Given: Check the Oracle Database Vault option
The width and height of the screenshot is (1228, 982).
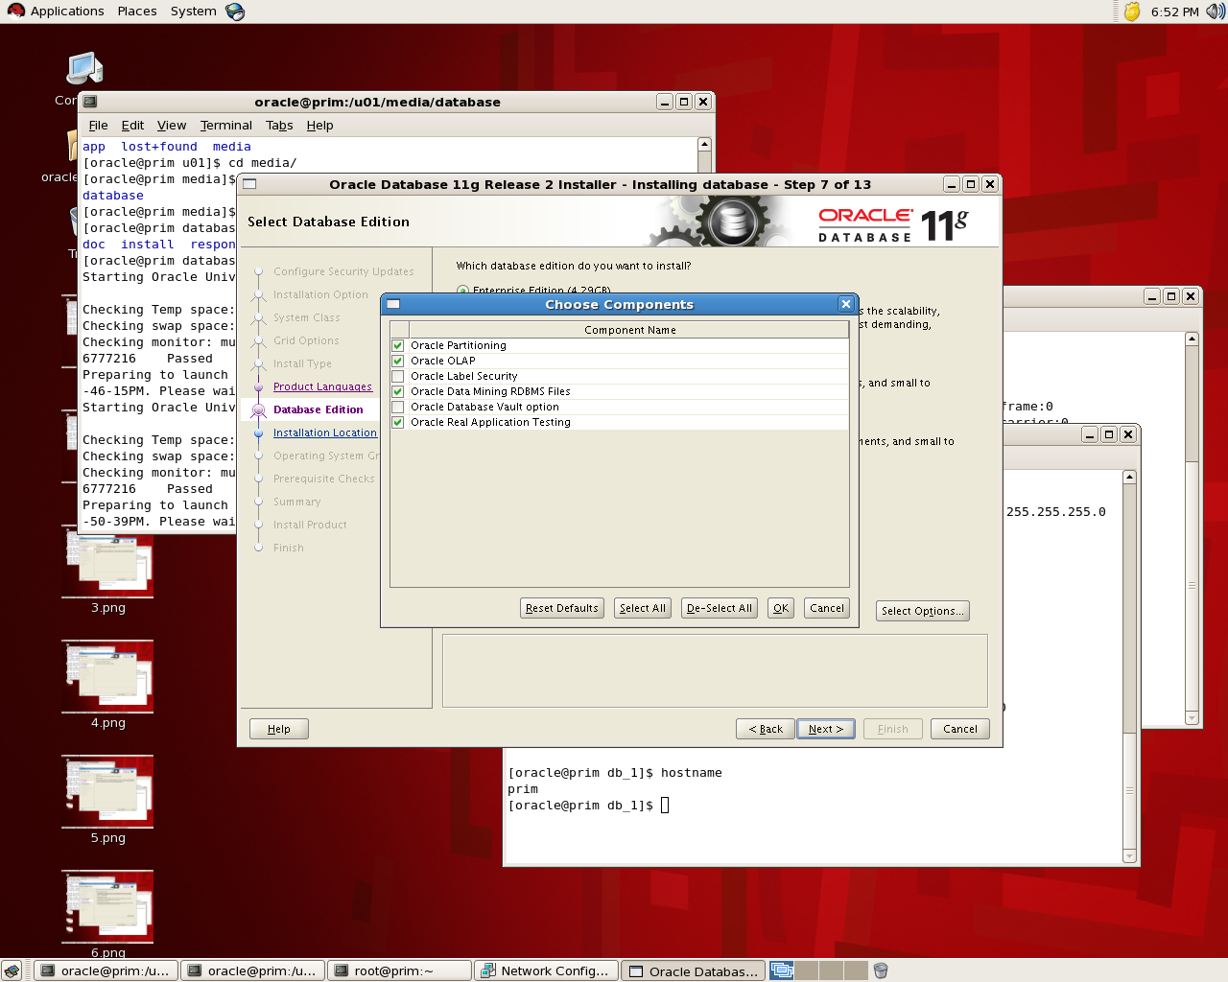Looking at the screenshot, I should (x=398, y=407).
